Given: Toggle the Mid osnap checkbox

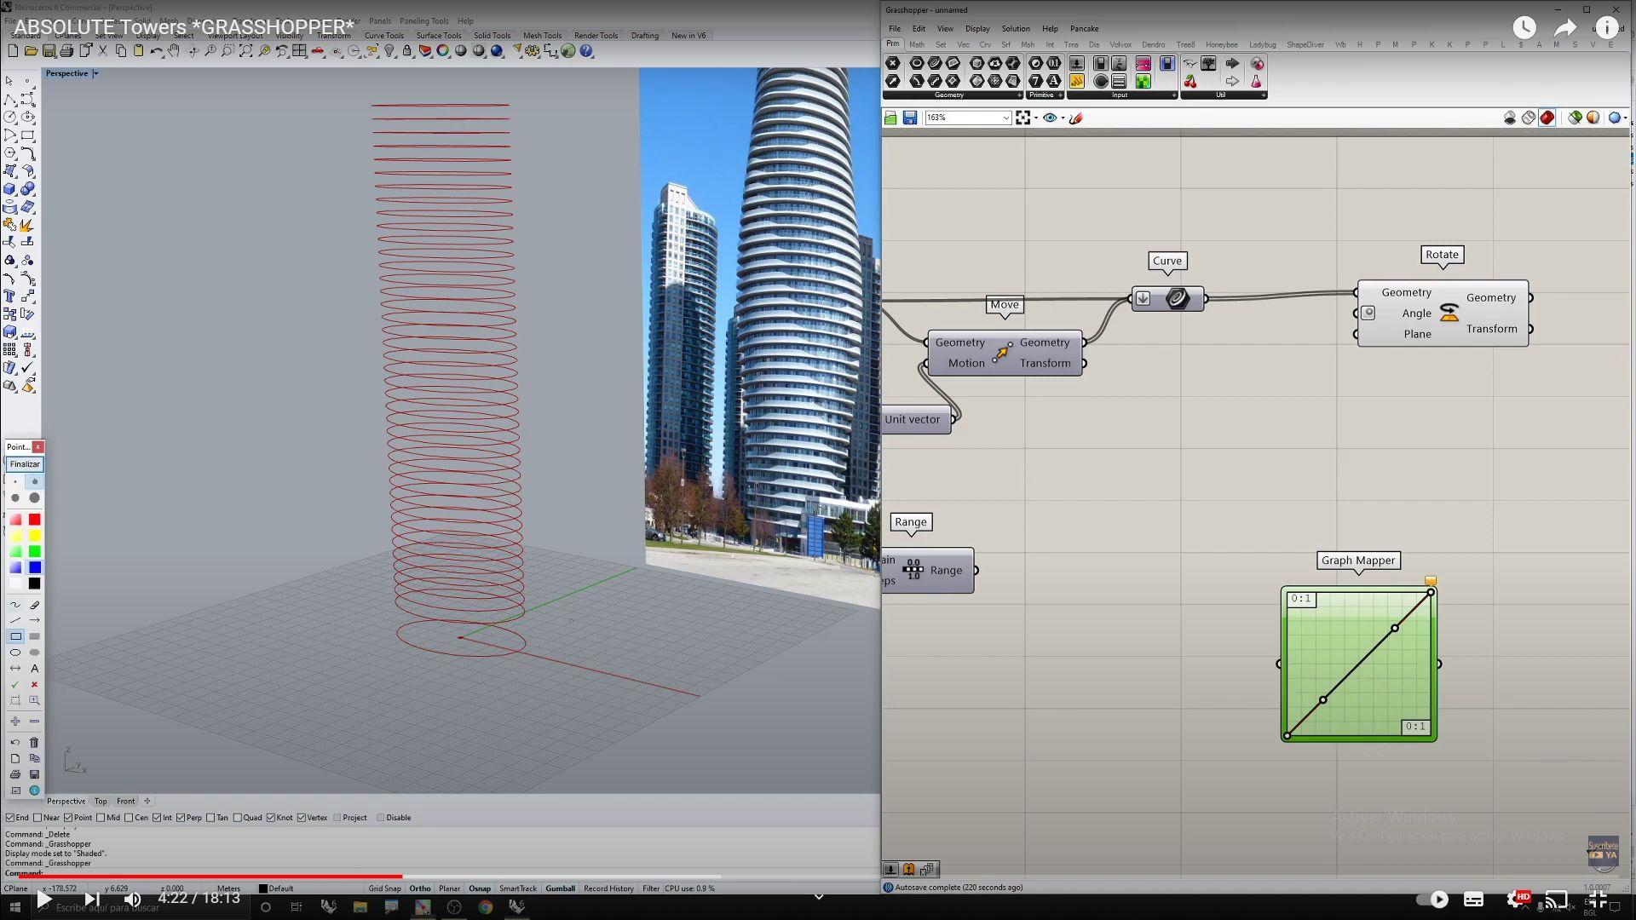Looking at the screenshot, I should point(101,818).
